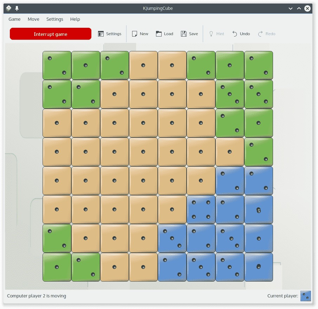Select the green cube in top-left corner
The width and height of the screenshot is (318, 309).
pos(57,65)
